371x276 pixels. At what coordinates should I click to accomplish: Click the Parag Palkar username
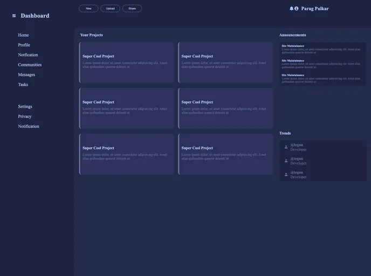314,9
